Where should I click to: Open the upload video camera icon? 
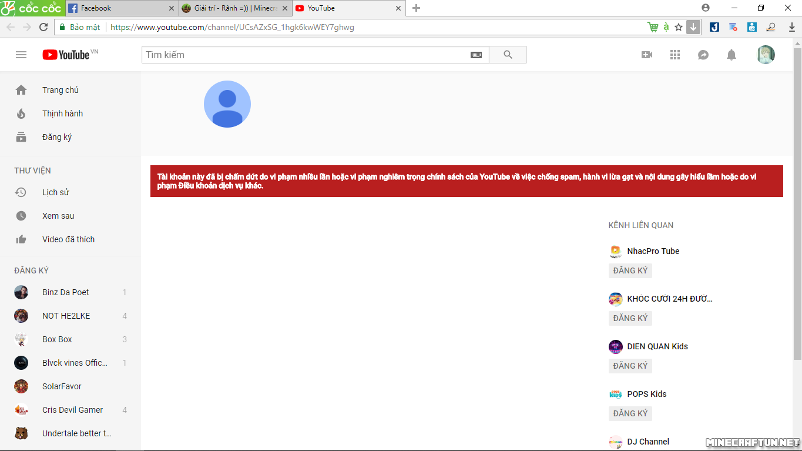(647, 55)
